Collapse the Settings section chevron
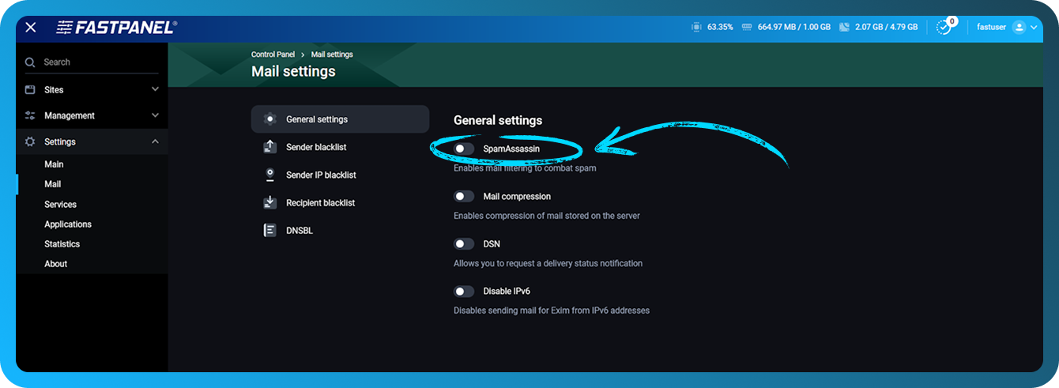 pos(155,141)
